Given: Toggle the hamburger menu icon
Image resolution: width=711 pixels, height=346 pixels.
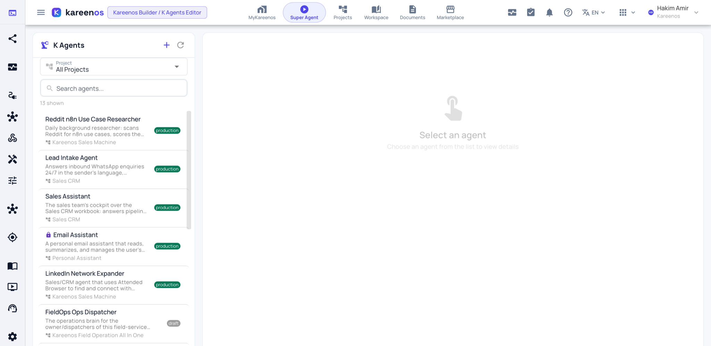Looking at the screenshot, I should (41, 12).
